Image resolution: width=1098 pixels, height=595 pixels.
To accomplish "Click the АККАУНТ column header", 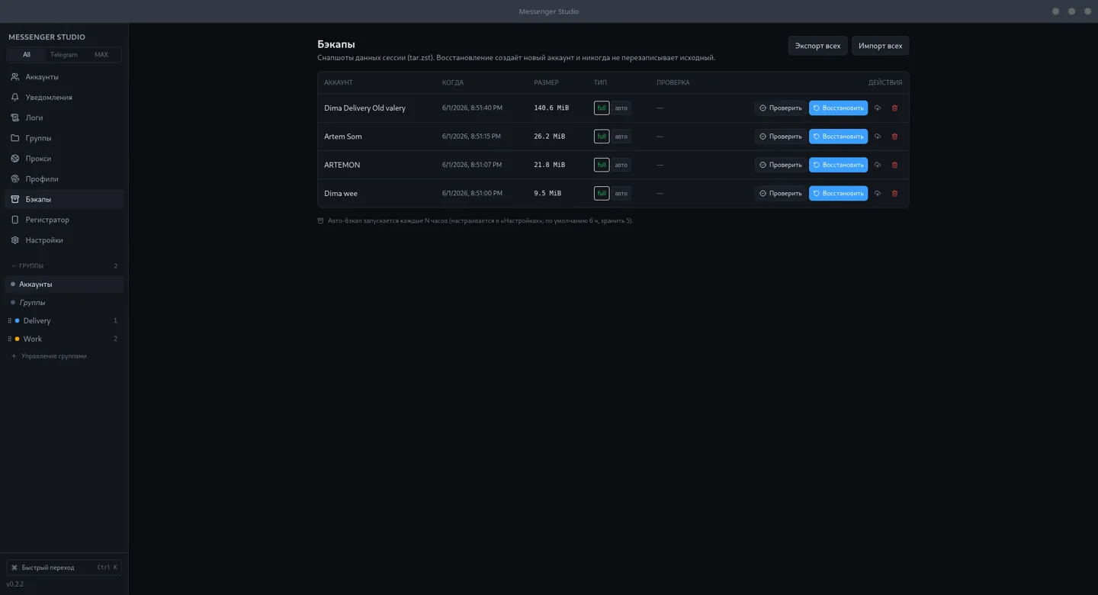I will coord(339,82).
